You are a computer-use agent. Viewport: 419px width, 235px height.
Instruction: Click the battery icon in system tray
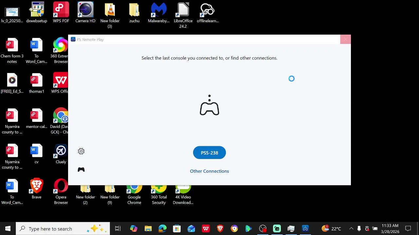[375, 228]
